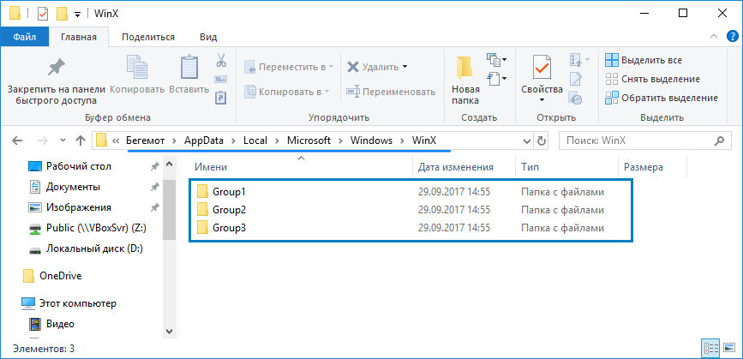Viewport: 743px width, 359px height.
Task: Select the Главная ribbon tab
Action: 79,37
